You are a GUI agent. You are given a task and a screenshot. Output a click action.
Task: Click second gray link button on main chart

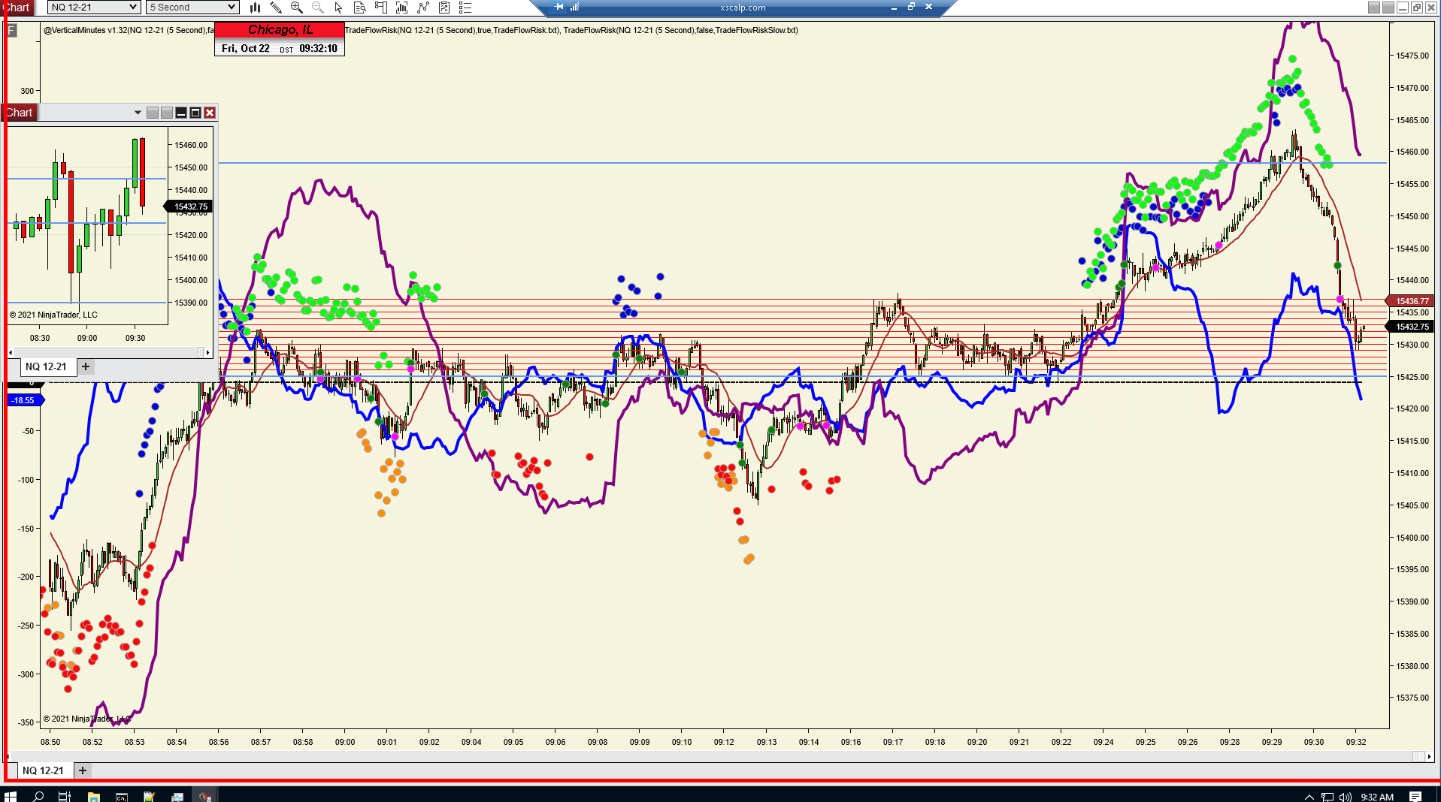pos(1388,8)
